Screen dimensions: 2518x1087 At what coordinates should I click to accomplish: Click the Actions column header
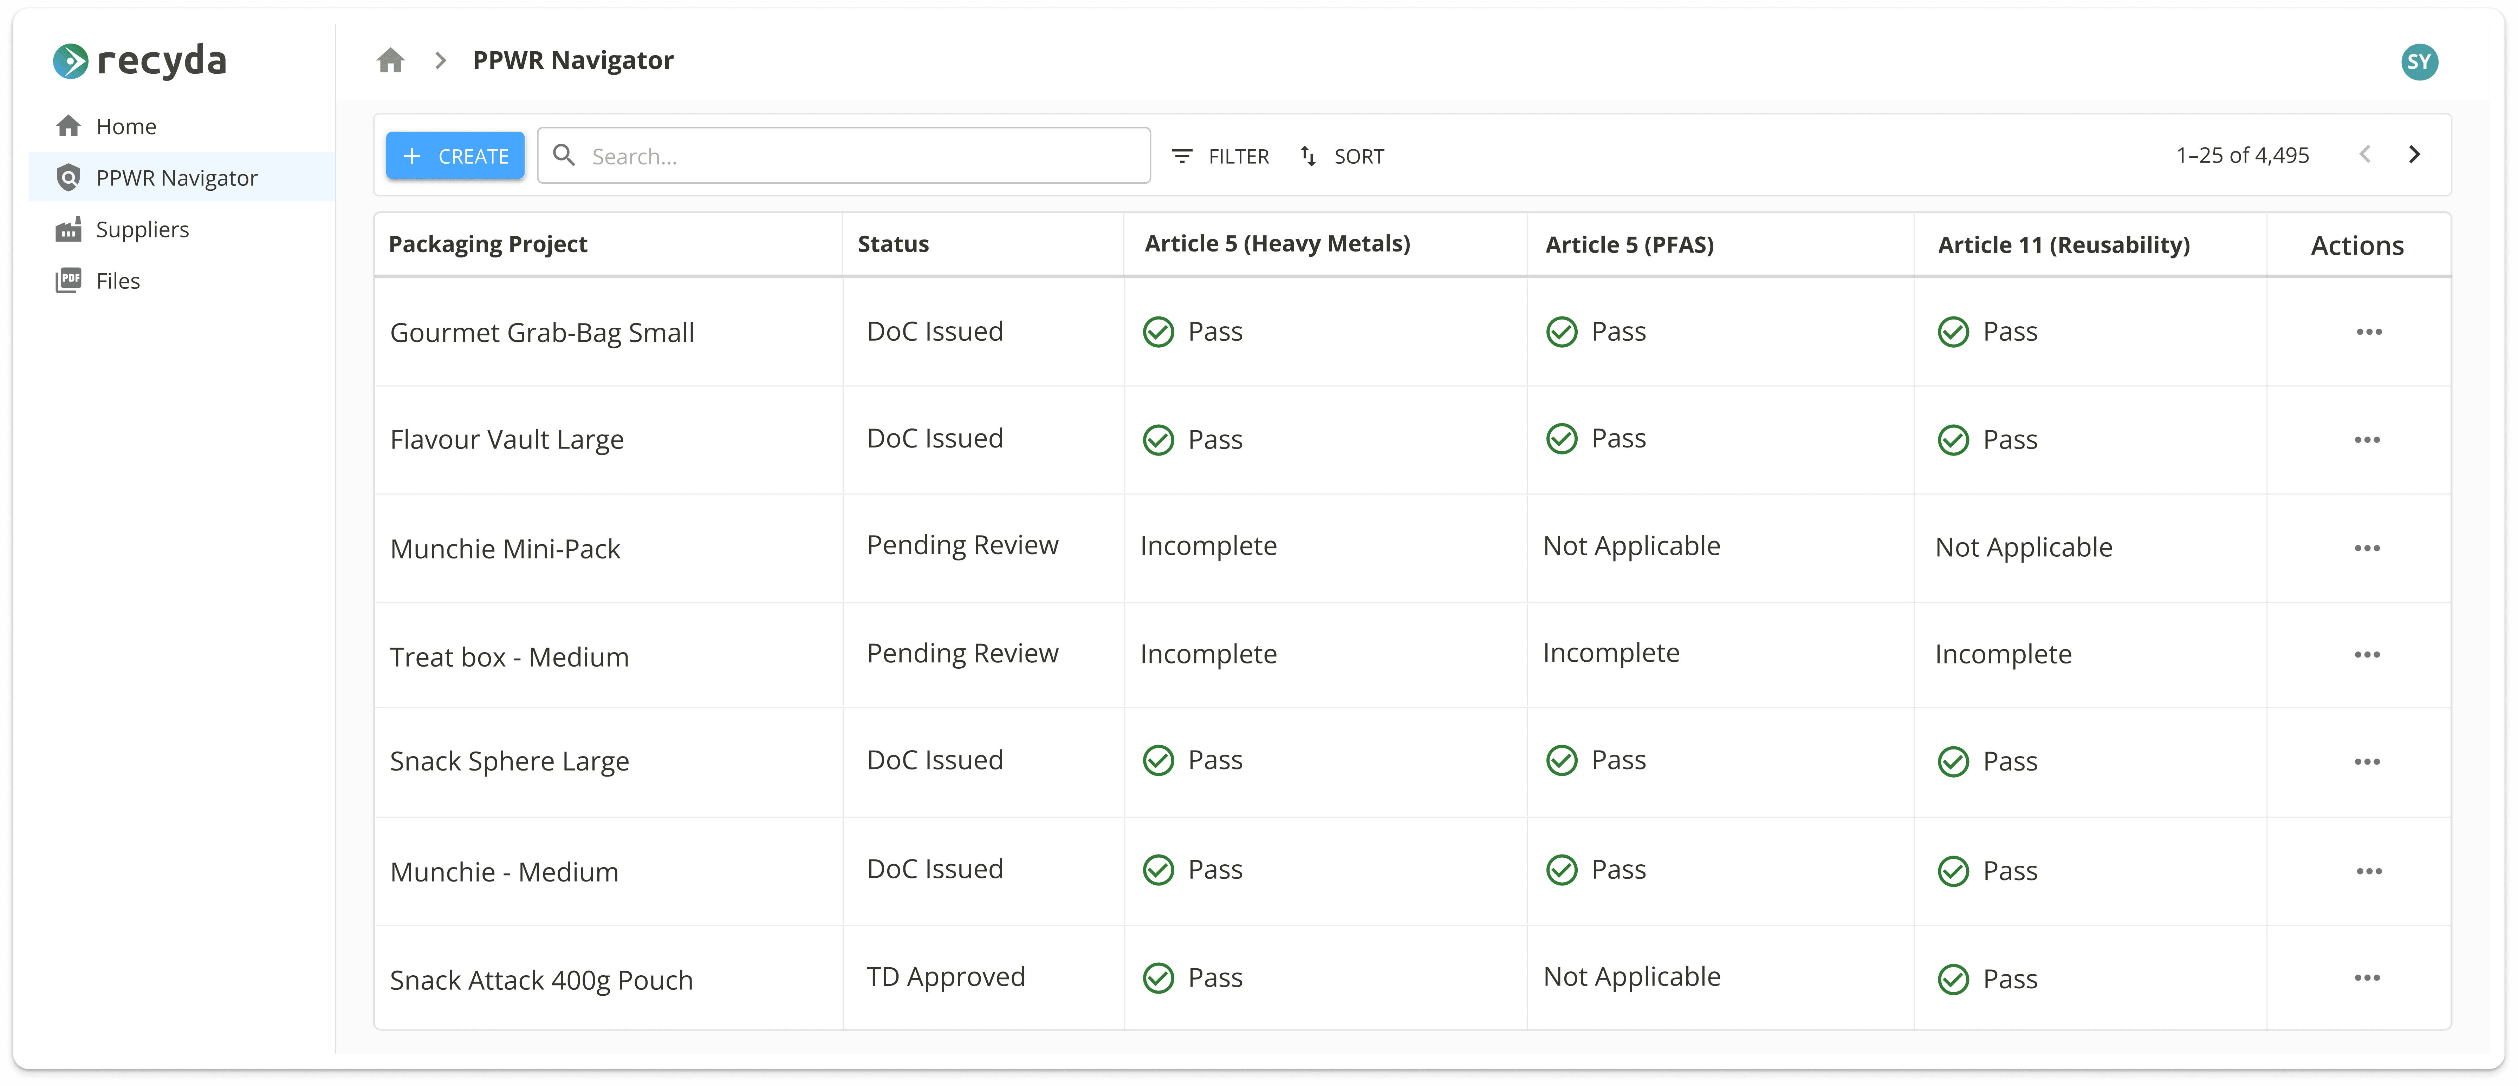point(2357,246)
